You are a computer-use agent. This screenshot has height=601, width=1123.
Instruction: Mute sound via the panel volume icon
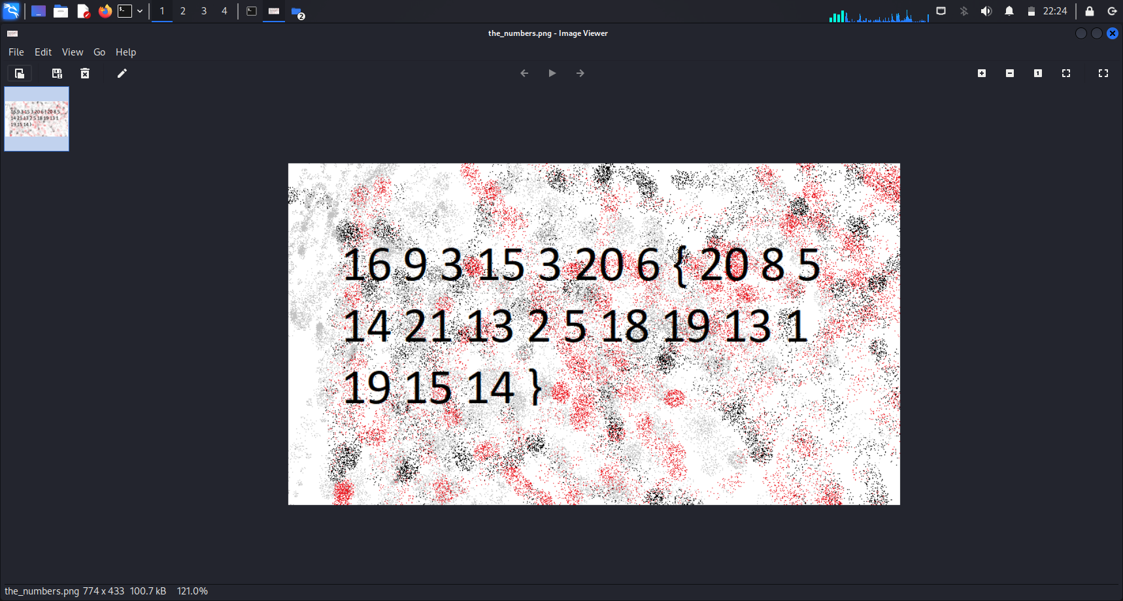[x=986, y=11]
